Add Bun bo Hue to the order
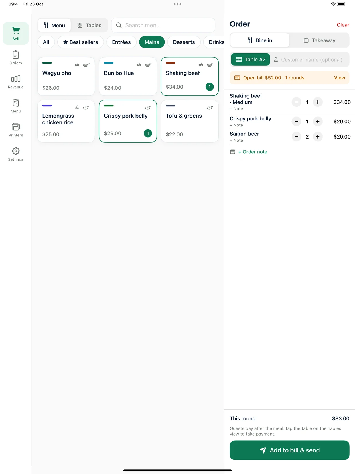Viewport: 355px width, 474px height. (x=128, y=77)
